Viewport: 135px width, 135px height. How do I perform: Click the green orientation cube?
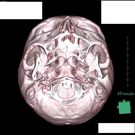coord(125,107)
